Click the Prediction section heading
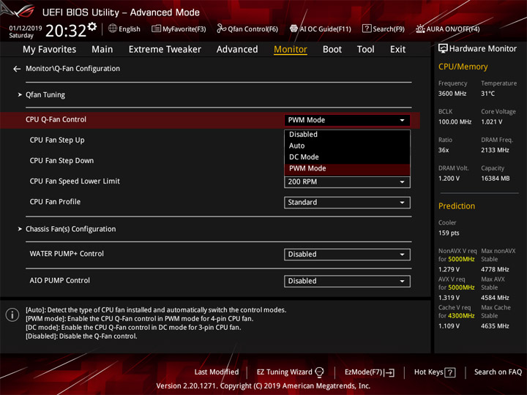Viewport: 527px width, 395px height. [457, 206]
